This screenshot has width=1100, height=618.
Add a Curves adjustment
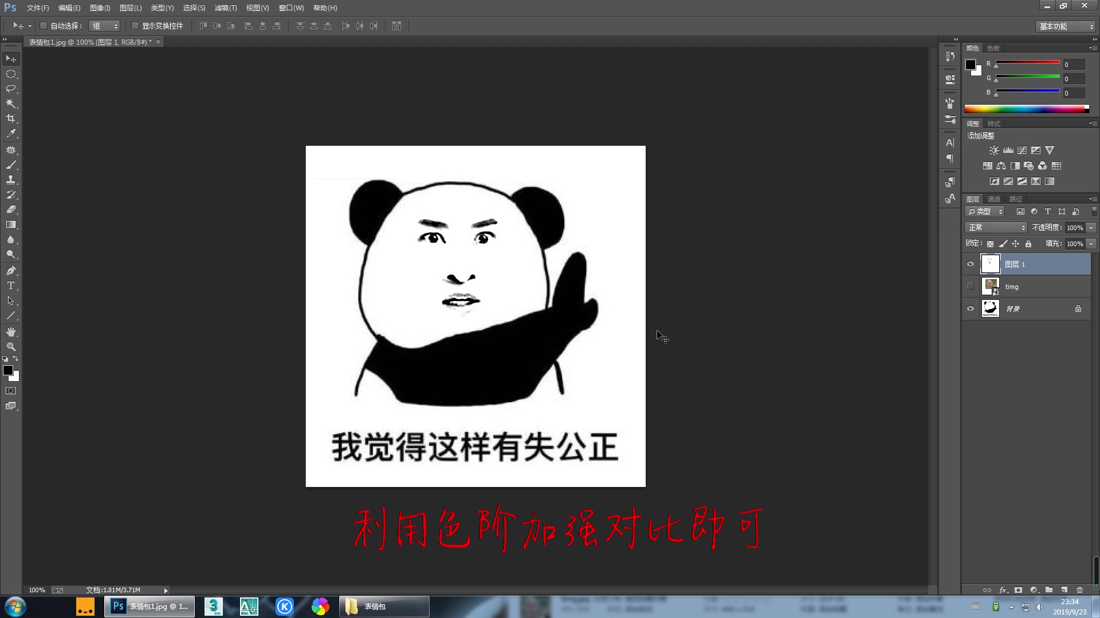[x=1022, y=150]
